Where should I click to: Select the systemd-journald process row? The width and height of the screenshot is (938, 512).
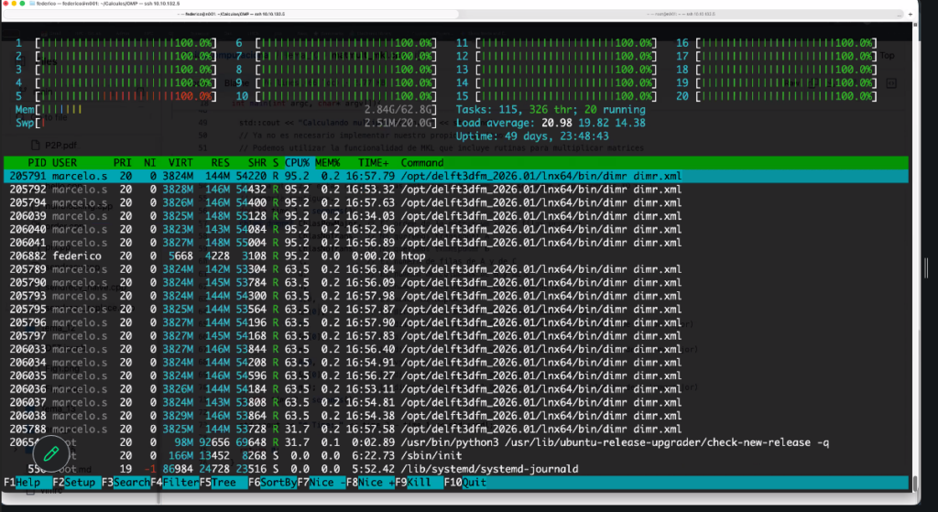click(456, 469)
